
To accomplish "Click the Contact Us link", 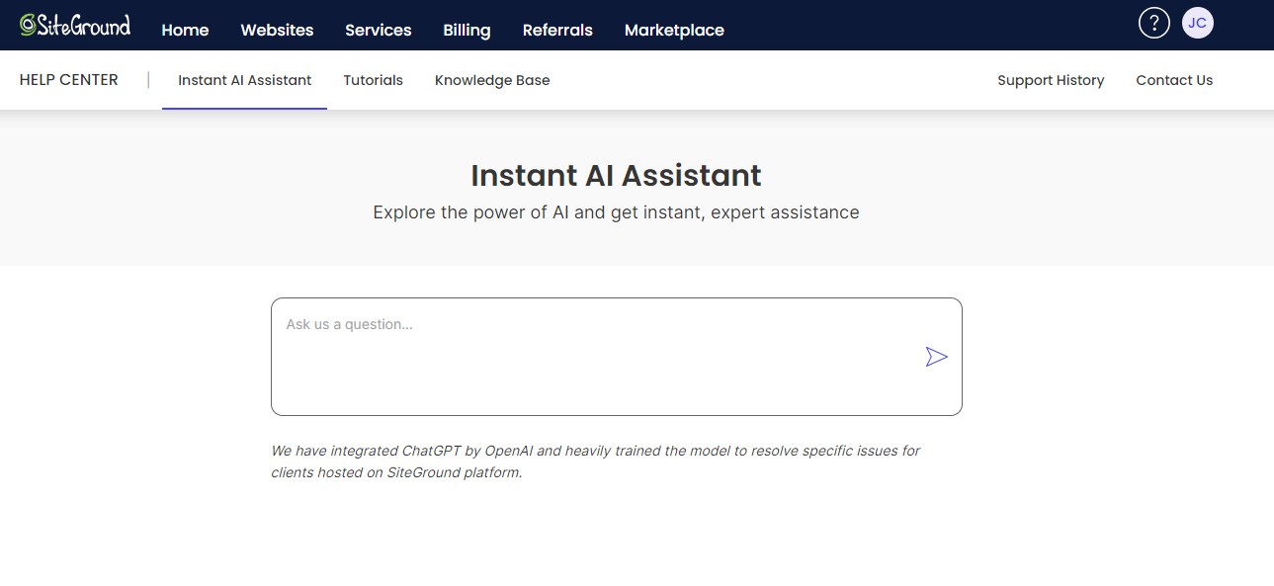I will click(1174, 80).
